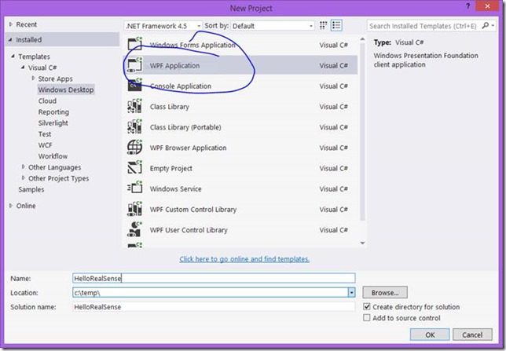
Task: Select the Reporting category
Action: [x=53, y=112]
